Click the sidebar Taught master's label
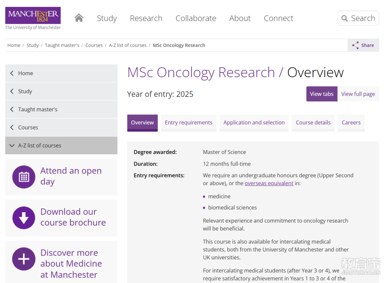Screen dimensions: 388x283 tap(38, 109)
